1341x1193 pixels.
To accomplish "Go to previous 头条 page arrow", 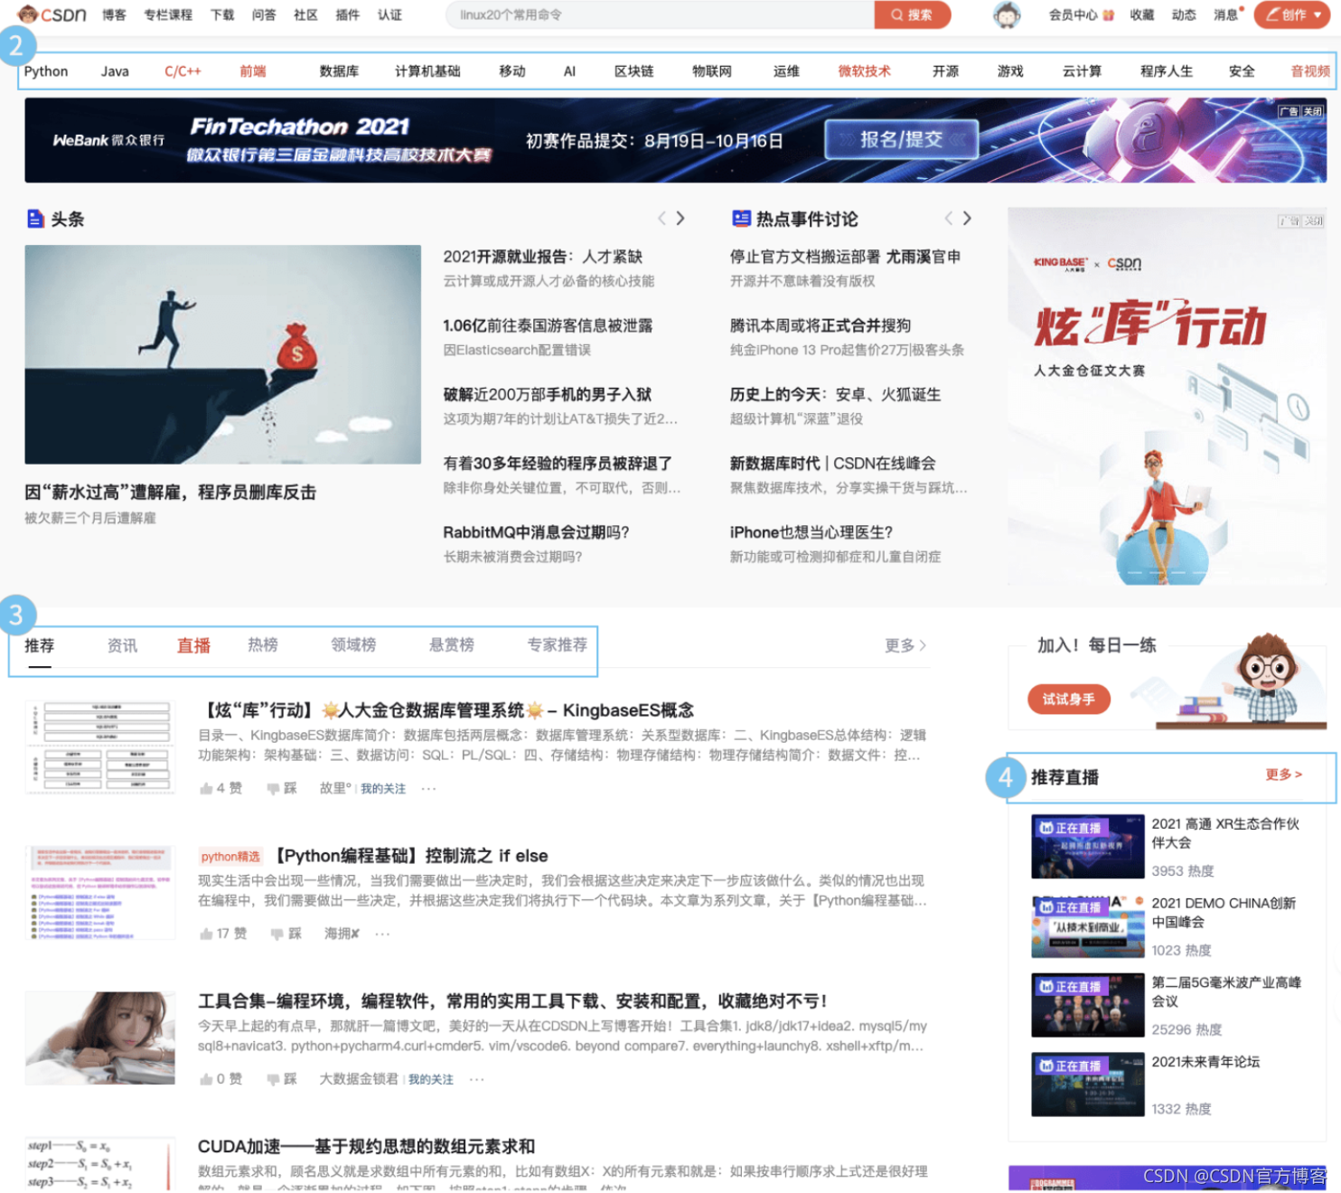I will pos(661,218).
